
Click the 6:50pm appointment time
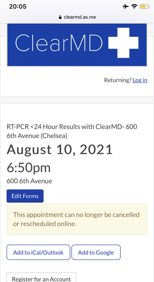[x=29, y=168]
